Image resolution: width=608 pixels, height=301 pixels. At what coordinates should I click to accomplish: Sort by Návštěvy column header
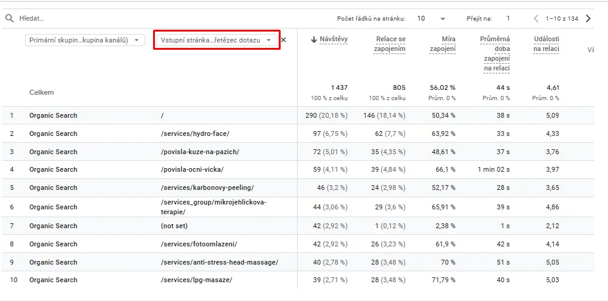(x=333, y=39)
